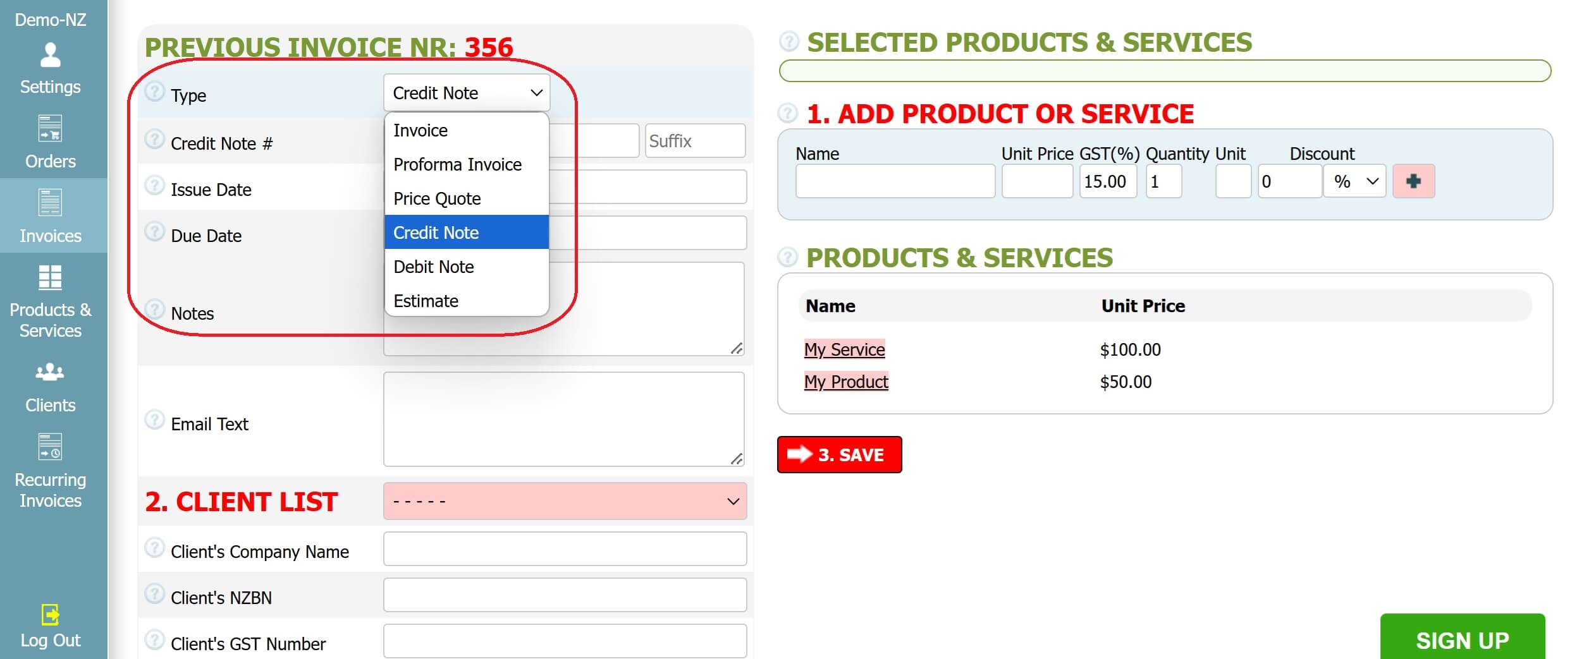Open Settings via the person icon
The width and height of the screenshot is (1589, 659).
click(50, 56)
